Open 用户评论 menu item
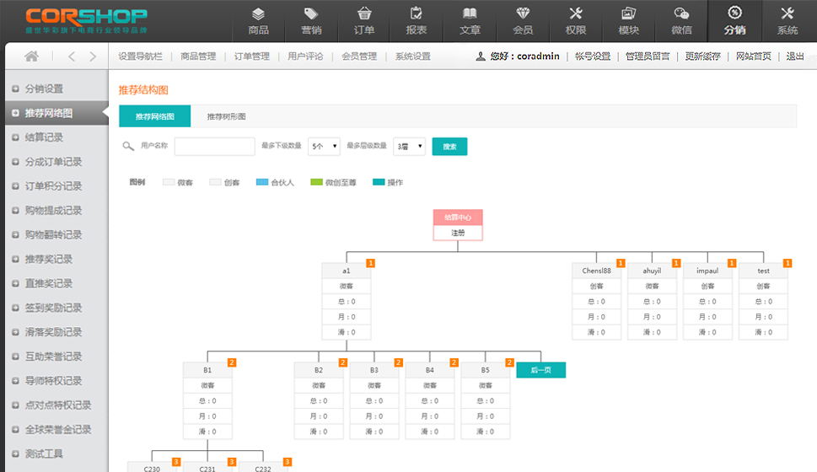The image size is (817, 472). point(305,56)
